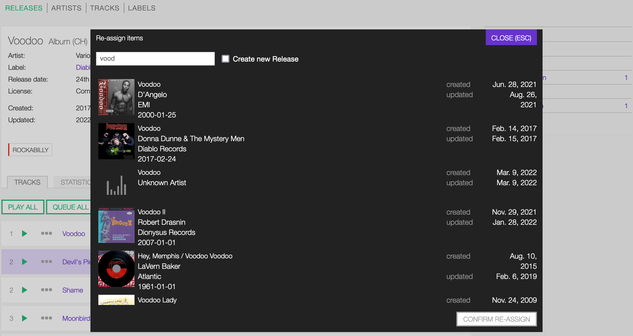Viewport: 633px width, 336px height.
Task: Go to the Tracks section
Action: pyautogui.click(x=105, y=8)
